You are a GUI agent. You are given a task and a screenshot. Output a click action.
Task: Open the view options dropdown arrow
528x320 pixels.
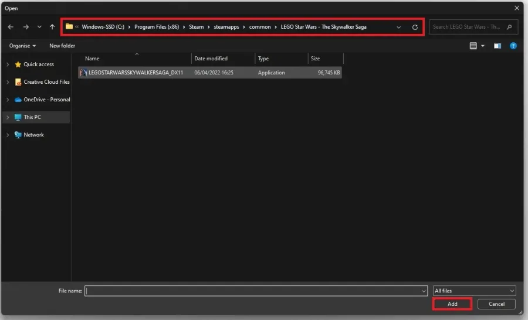pyautogui.click(x=483, y=46)
